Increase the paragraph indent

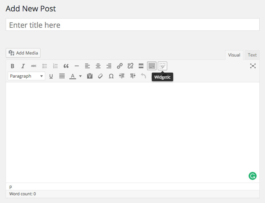tap(133, 76)
